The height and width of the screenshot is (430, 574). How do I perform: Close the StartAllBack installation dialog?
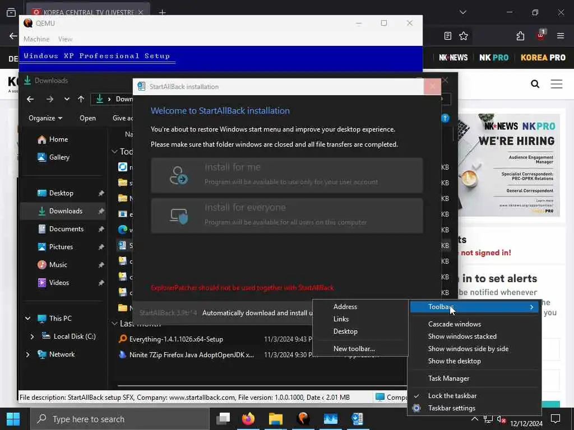432,86
